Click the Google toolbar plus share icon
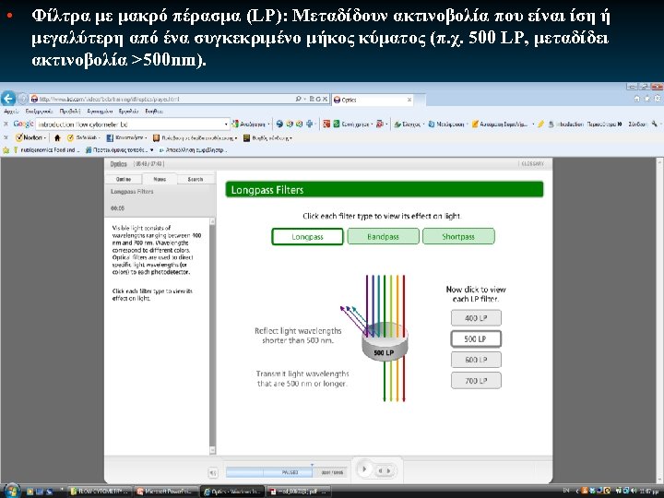 (x=310, y=125)
